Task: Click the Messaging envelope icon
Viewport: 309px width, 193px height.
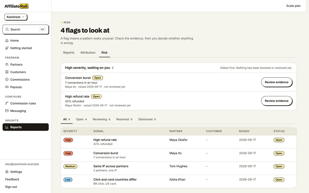Action: (7, 111)
